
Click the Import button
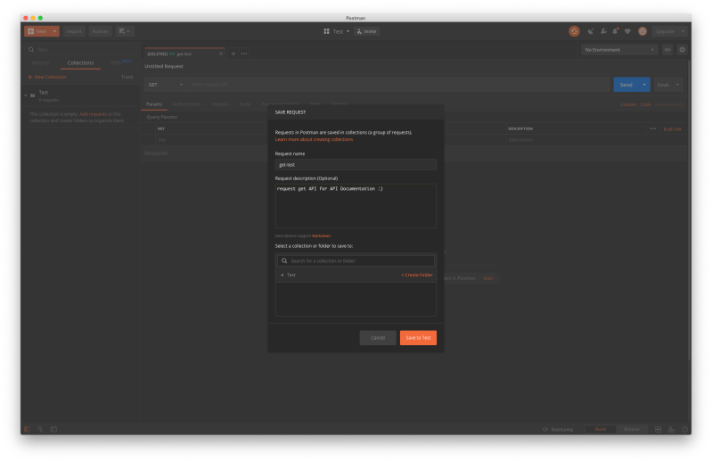pyautogui.click(x=74, y=31)
